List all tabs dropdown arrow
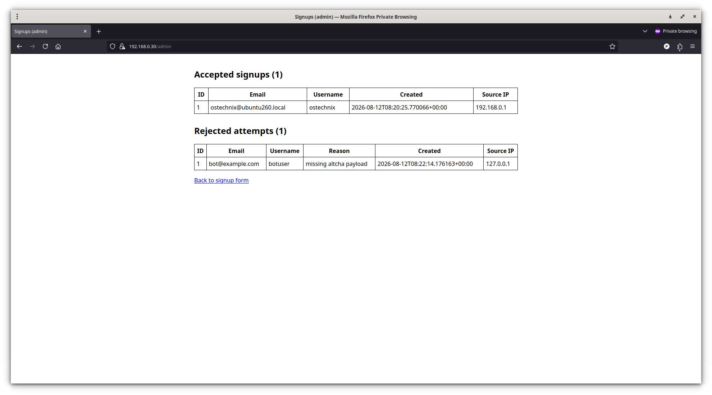Image resolution: width=712 pixels, height=395 pixels. [645, 31]
